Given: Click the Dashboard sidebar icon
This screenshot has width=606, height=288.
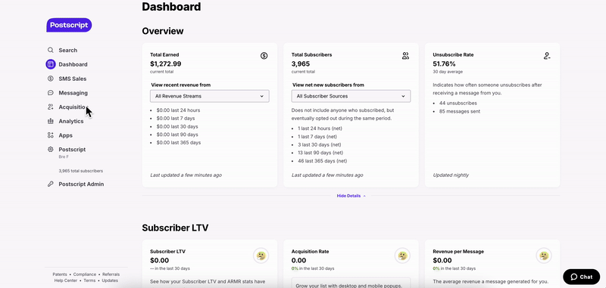Looking at the screenshot, I should point(51,64).
